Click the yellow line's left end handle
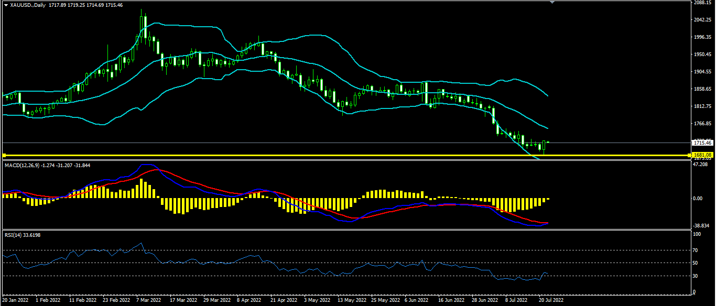This screenshot has height=306, width=716. [4, 155]
